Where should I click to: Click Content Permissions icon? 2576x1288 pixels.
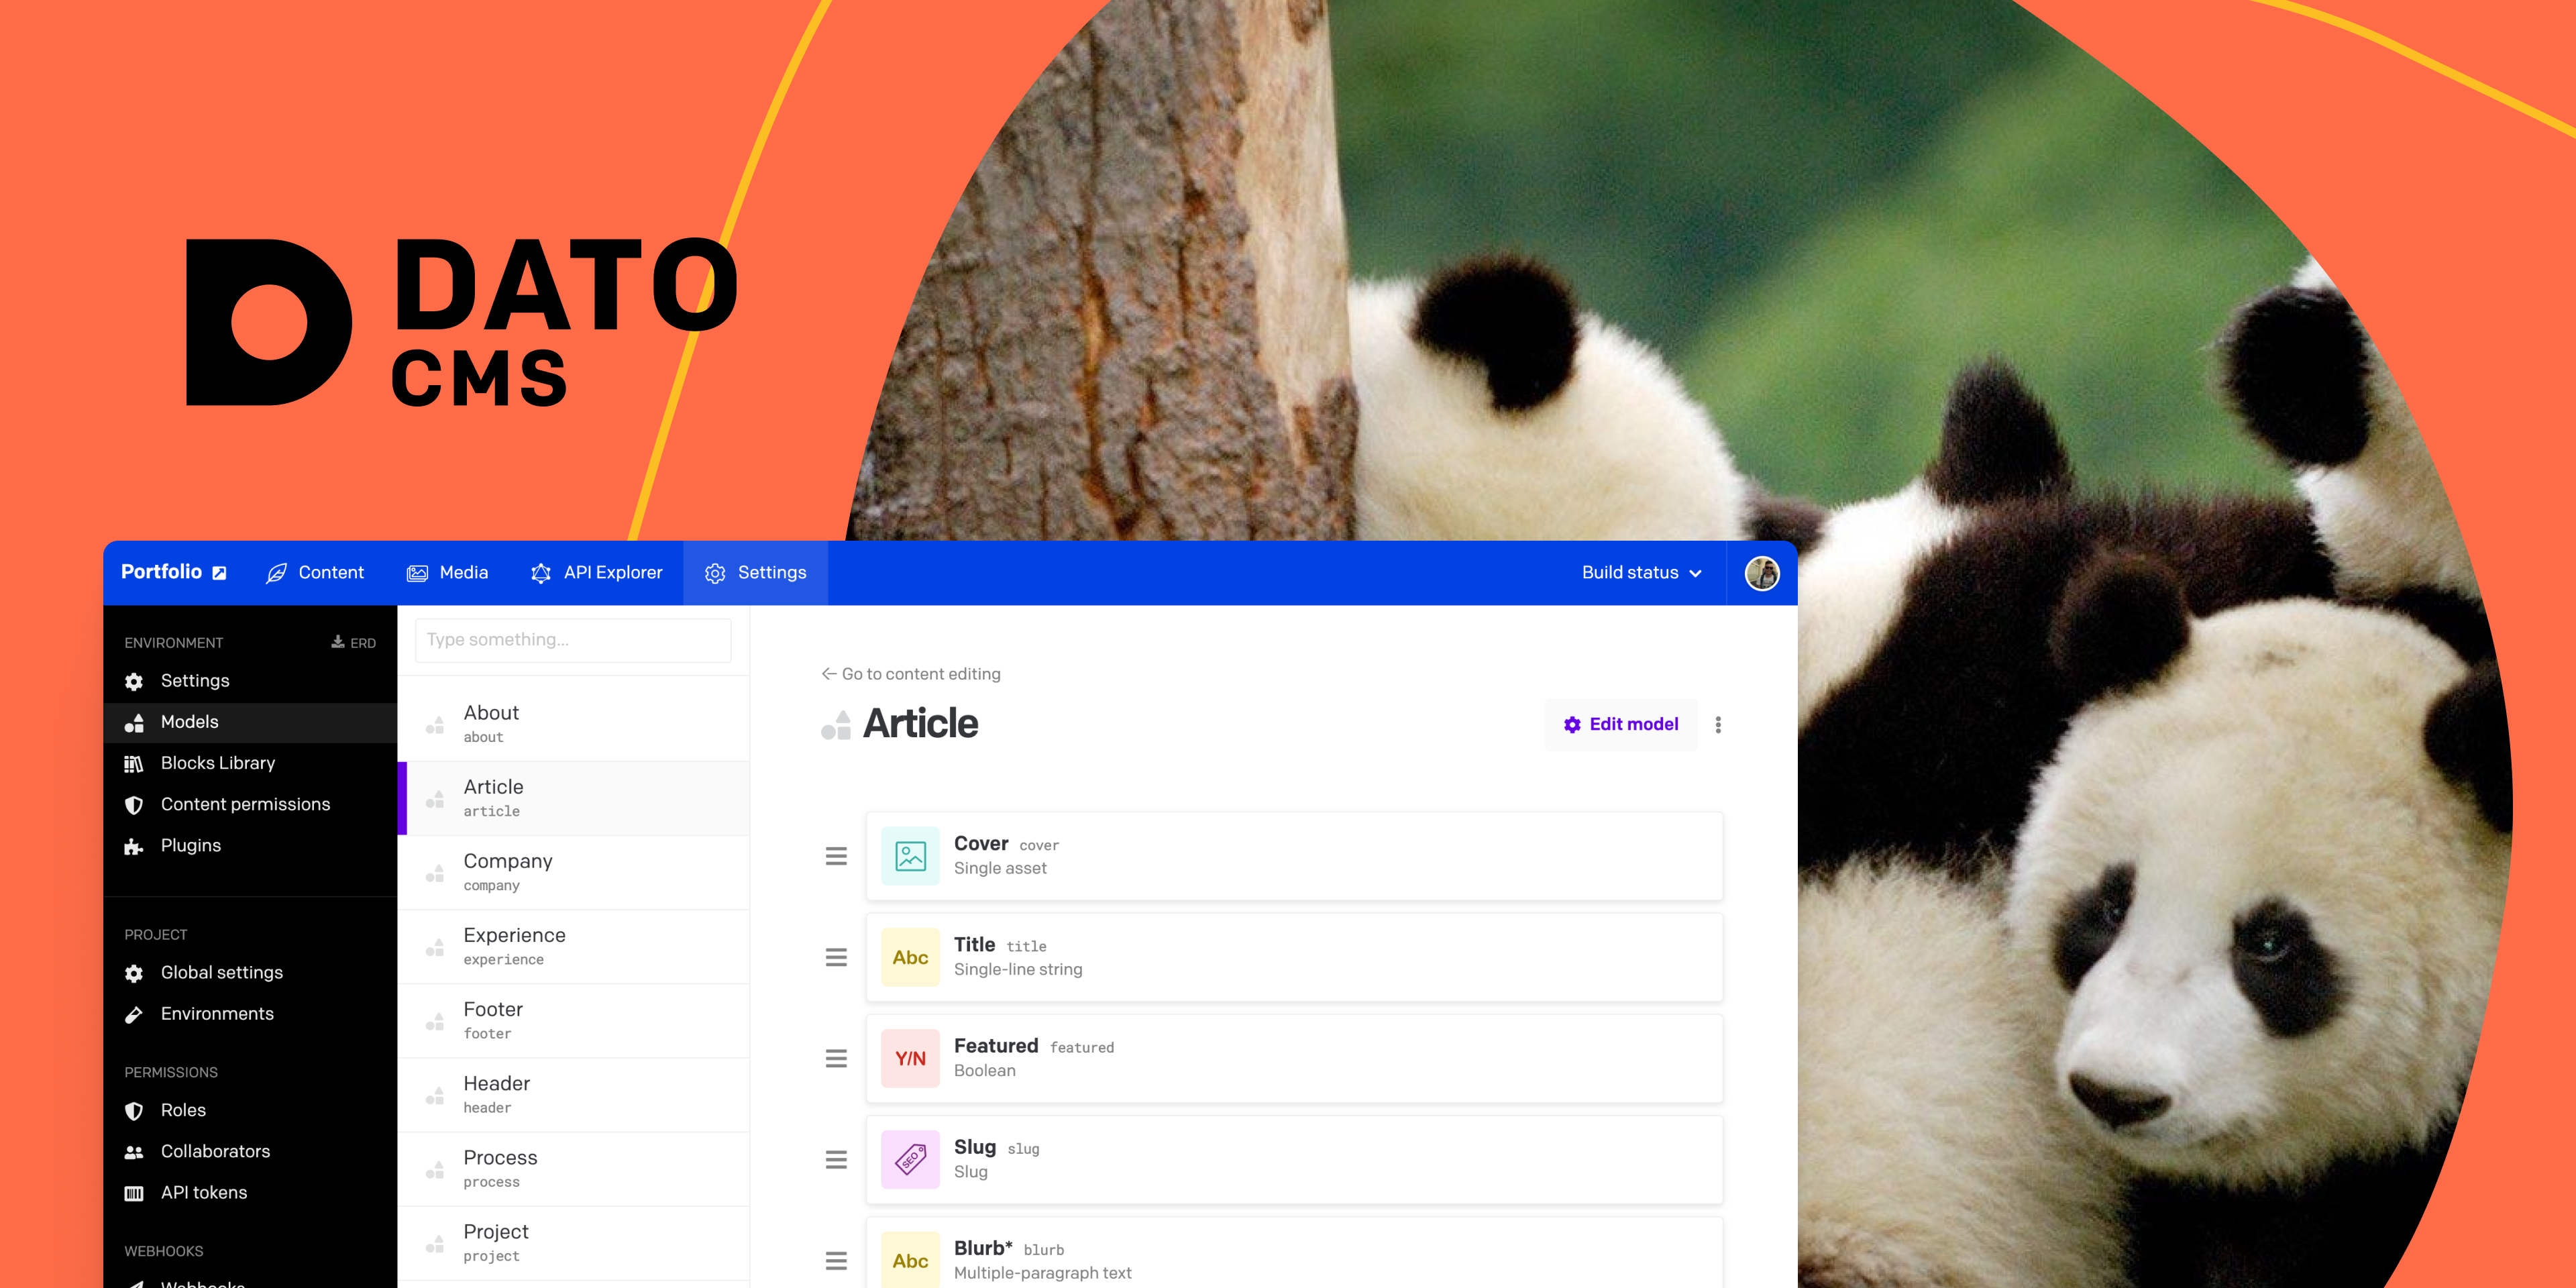coord(135,804)
